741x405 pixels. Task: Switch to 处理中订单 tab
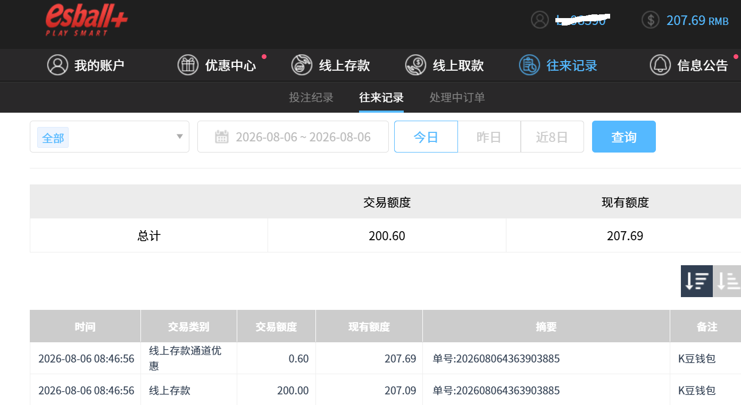[x=457, y=98]
